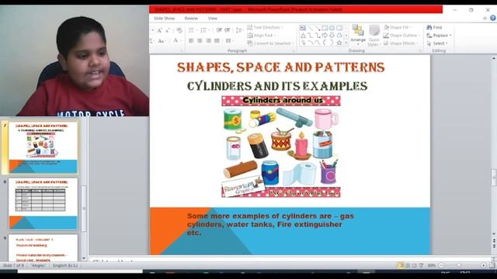This screenshot has width=497, height=279.
Task: Open the Shape Outline dropdown
Action: [401, 36]
